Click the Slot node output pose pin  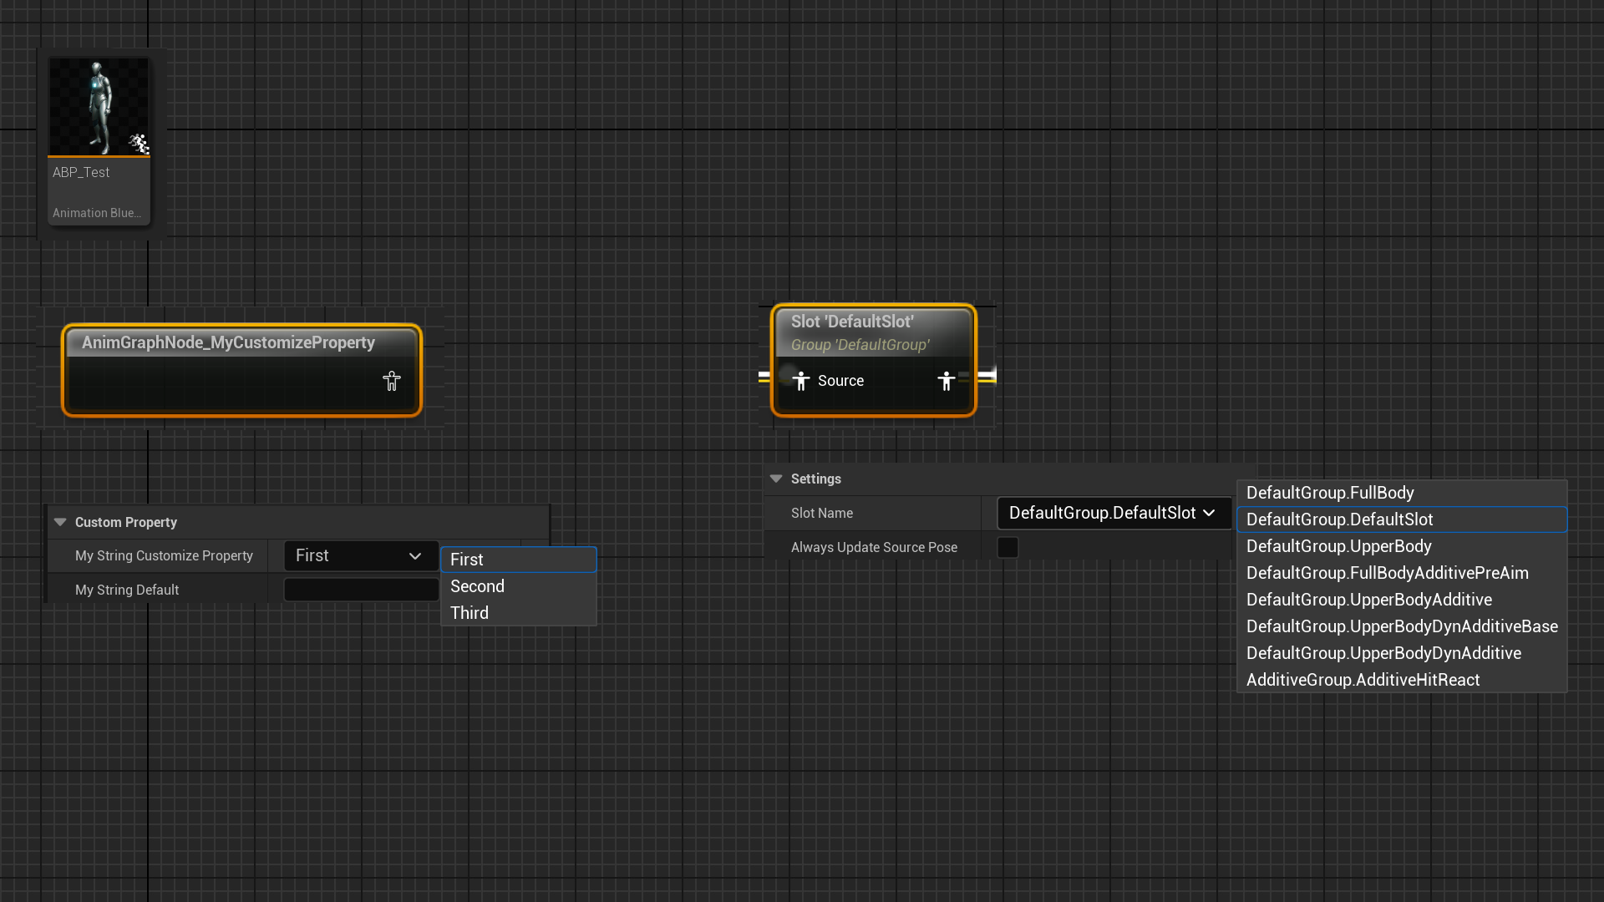(x=946, y=381)
